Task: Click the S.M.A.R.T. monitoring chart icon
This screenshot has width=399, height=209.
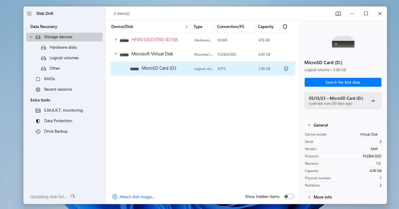Action: [x=38, y=110]
